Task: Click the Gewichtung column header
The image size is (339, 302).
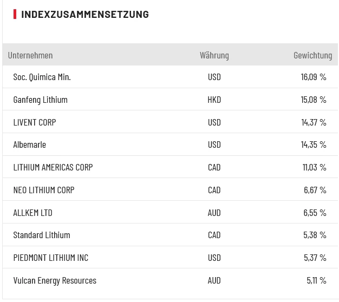Action: point(312,55)
